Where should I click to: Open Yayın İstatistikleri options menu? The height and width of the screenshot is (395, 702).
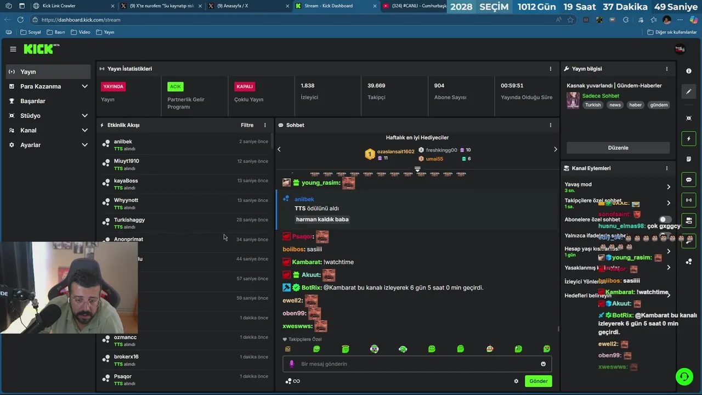tap(551, 69)
